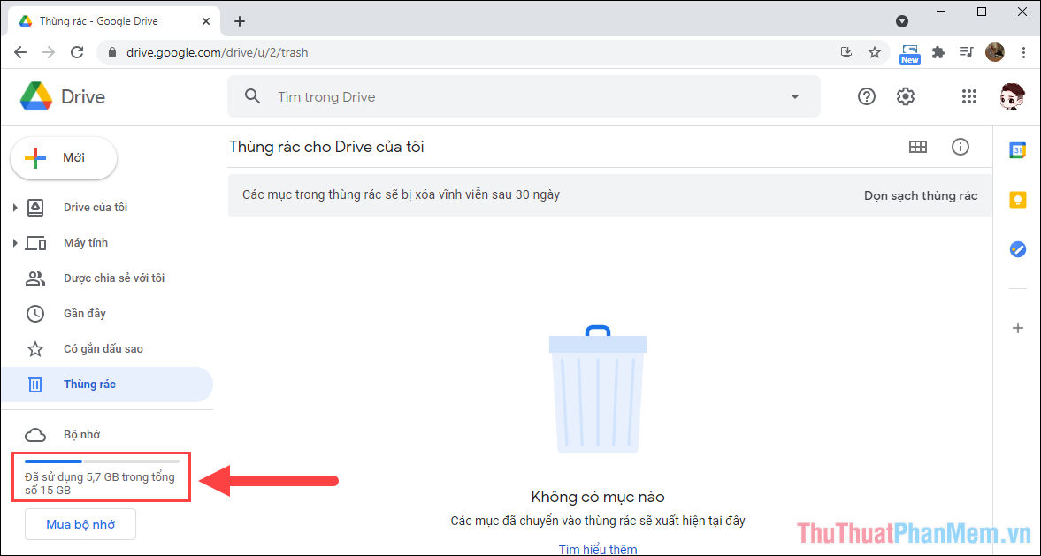The image size is (1041, 556).
Task: Click Dọn sạch thùng rác to empty trash
Action: click(x=920, y=195)
